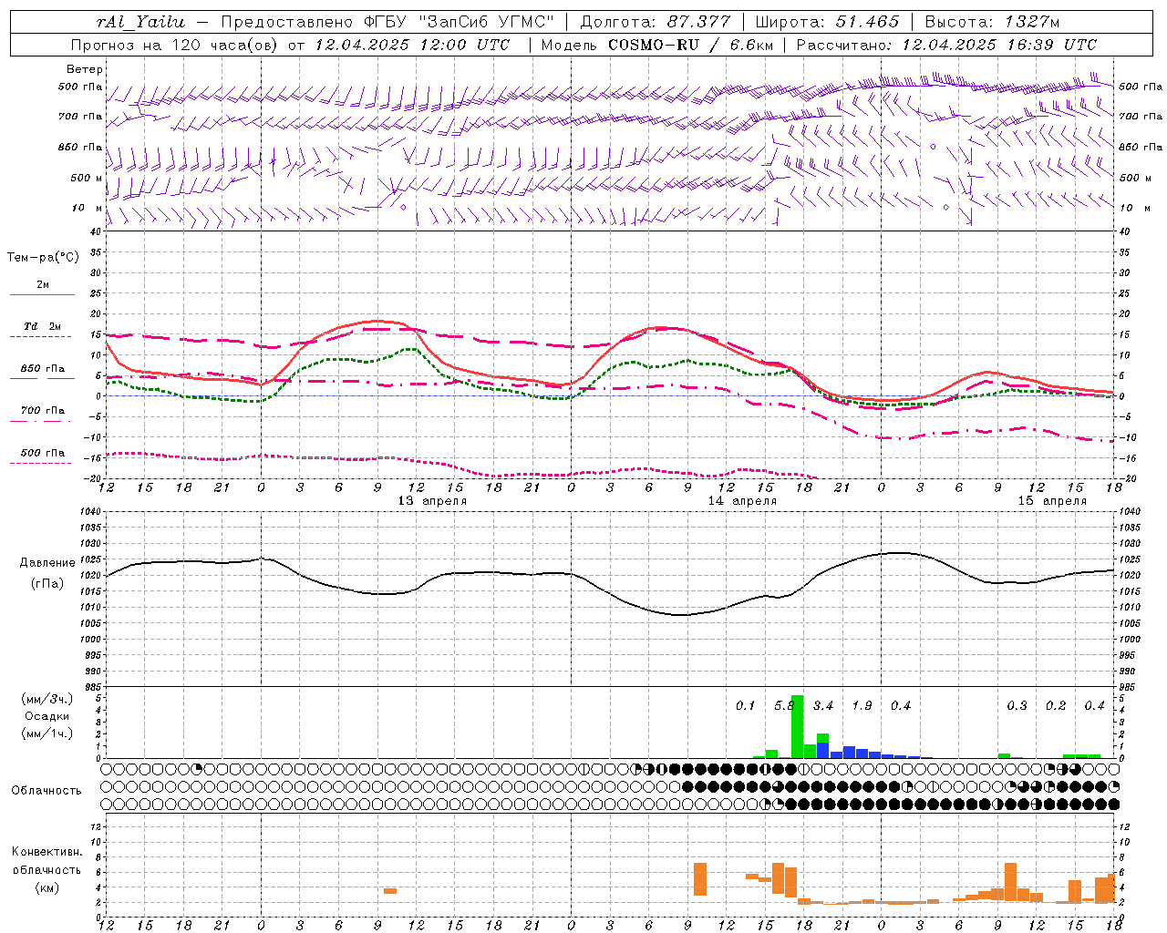Select the 13 апреля date label
This screenshot has height=933, width=1167.
(x=432, y=501)
